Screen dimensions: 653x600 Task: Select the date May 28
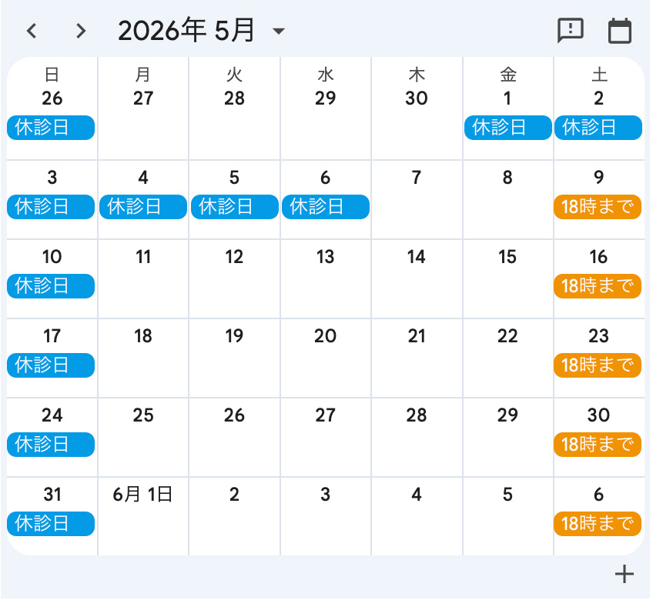click(x=417, y=415)
